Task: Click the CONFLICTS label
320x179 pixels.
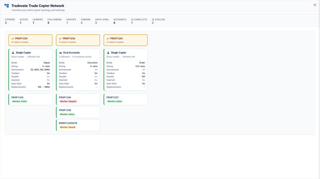Action: point(140,20)
